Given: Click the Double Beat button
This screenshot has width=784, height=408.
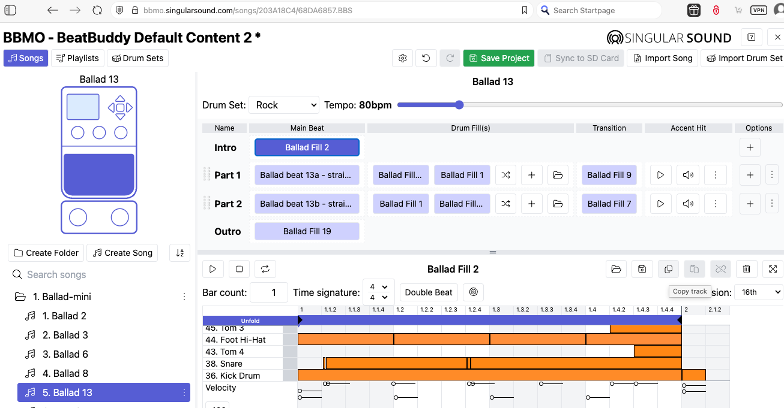Looking at the screenshot, I should point(429,292).
